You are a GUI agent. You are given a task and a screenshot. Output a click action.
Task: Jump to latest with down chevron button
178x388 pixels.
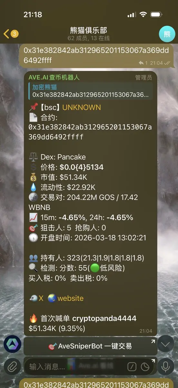tap(166, 345)
